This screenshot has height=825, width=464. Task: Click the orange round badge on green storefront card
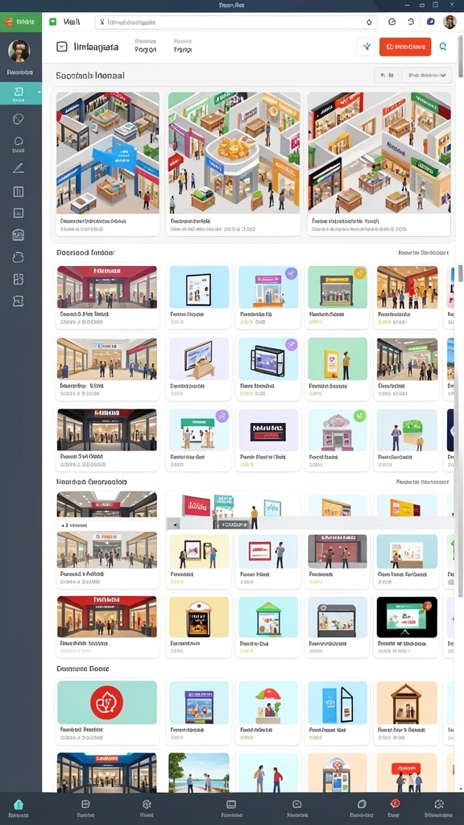point(360,273)
